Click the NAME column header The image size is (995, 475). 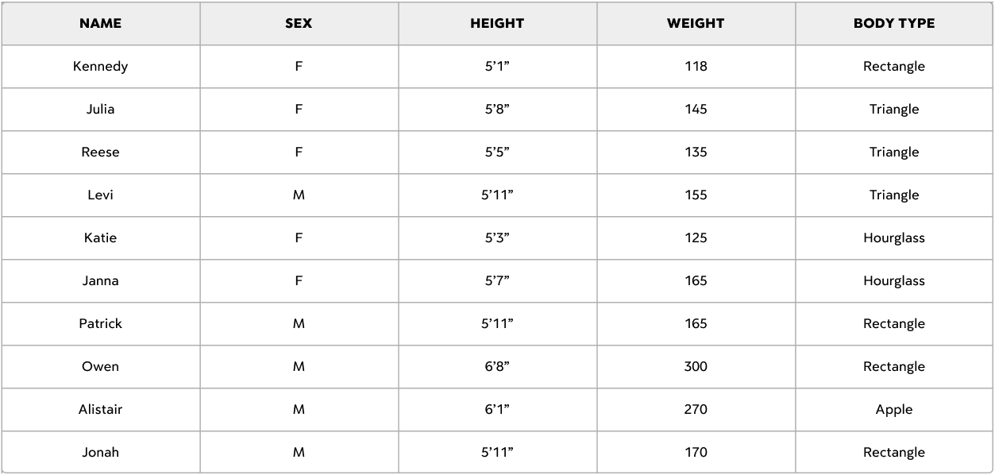101,24
